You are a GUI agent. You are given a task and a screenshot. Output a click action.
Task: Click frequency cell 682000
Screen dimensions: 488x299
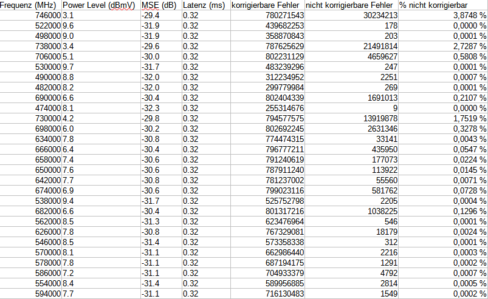(31, 212)
